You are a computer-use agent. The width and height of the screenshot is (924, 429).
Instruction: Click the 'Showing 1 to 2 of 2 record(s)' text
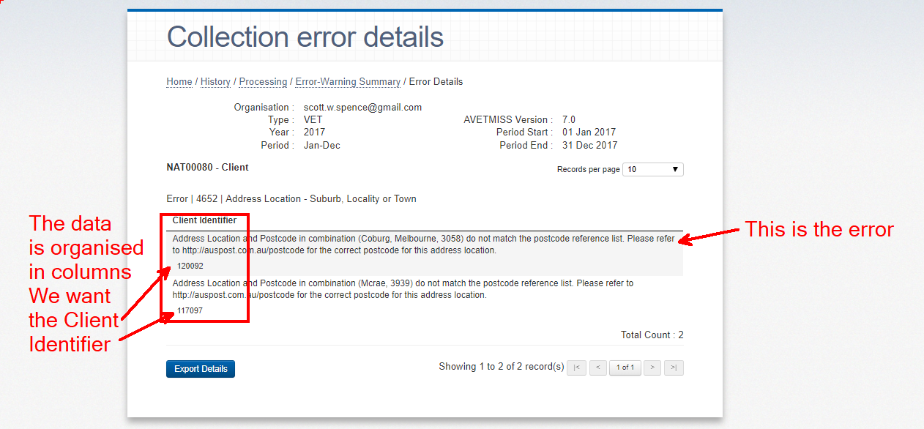pyautogui.click(x=502, y=366)
